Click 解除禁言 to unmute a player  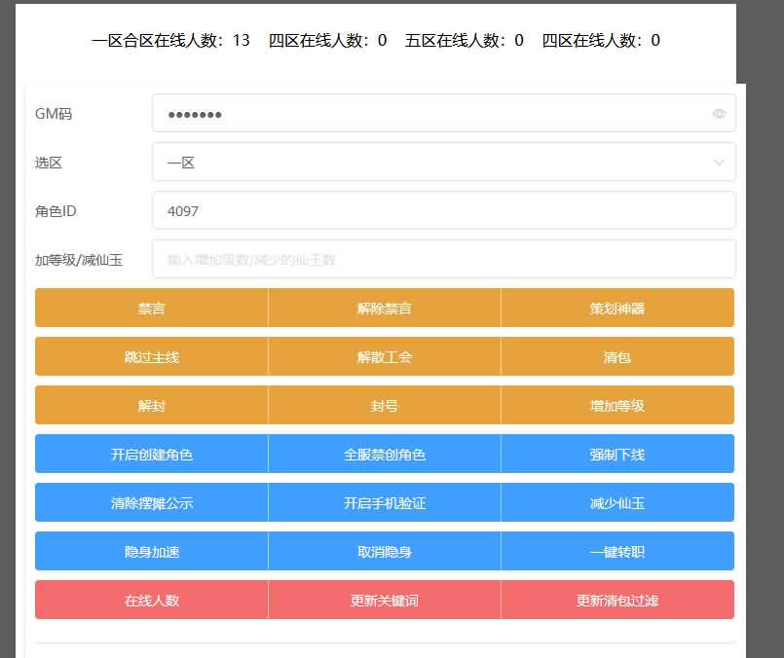(384, 308)
